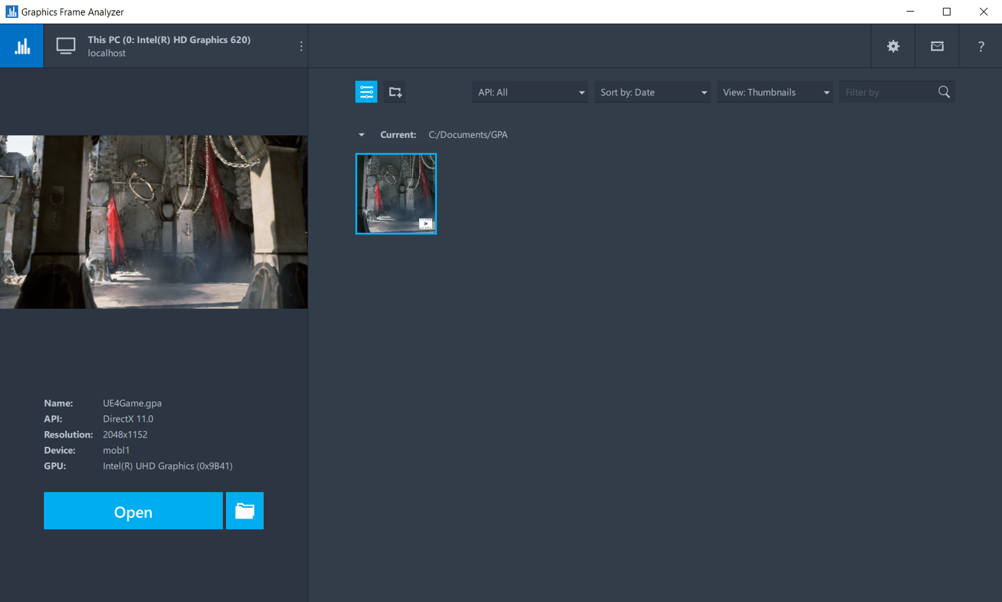This screenshot has width=1002, height=602.
Task: Click the folder browse button beside Open
Action: pyautogui.click(x=244, y=511)
